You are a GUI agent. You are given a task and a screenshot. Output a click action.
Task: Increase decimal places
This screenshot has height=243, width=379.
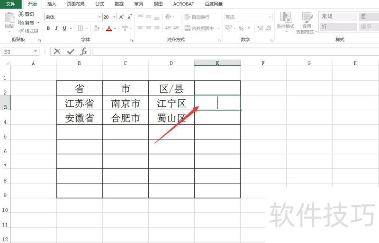tap(260, 28)
